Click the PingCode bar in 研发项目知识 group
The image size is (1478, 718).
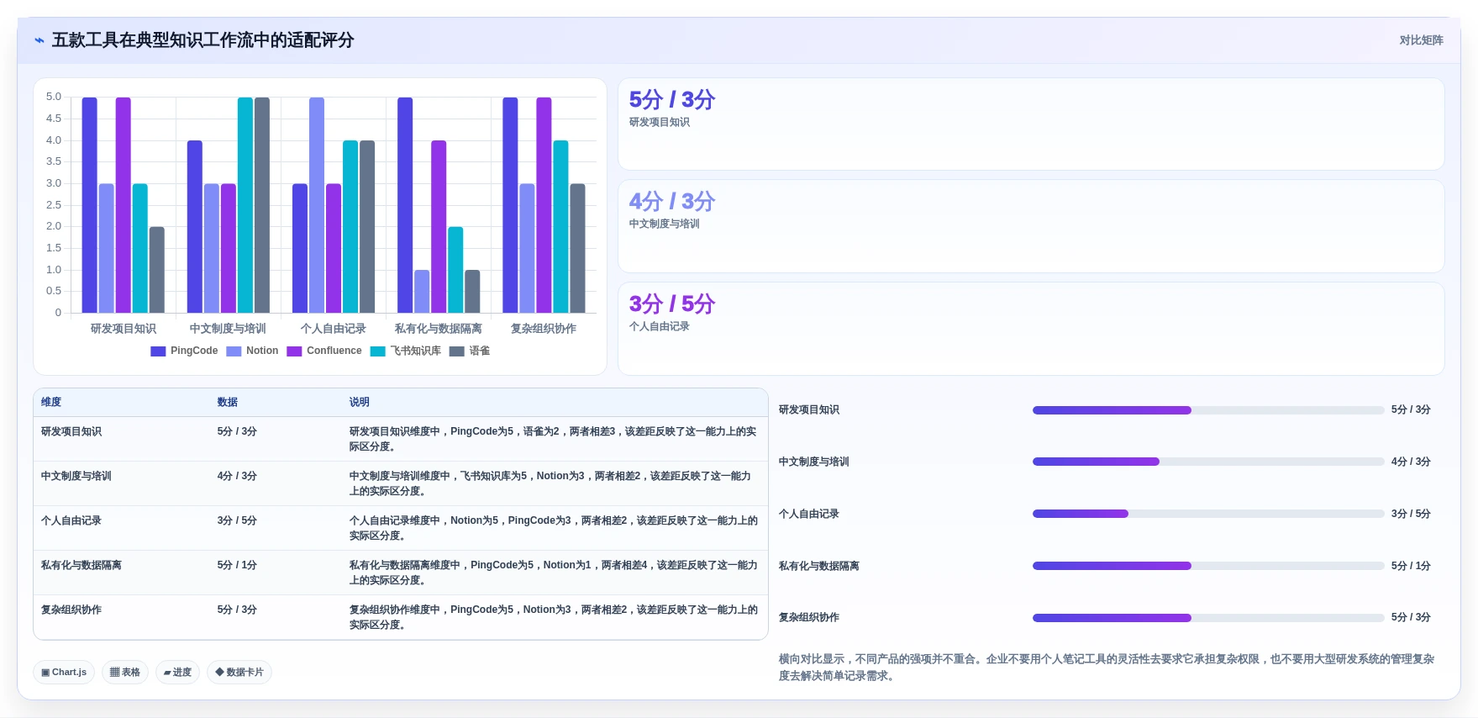coord(89,205)
